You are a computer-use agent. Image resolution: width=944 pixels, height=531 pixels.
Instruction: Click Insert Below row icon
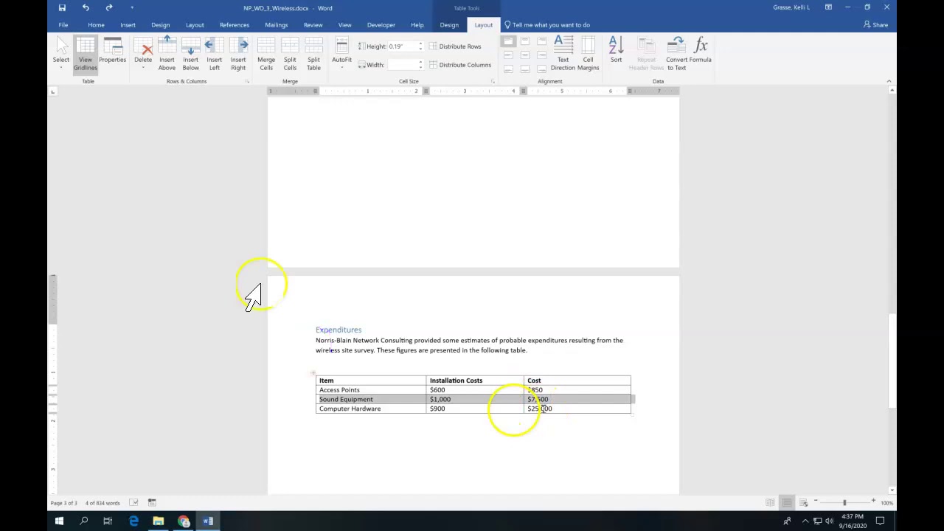(190, 55)
